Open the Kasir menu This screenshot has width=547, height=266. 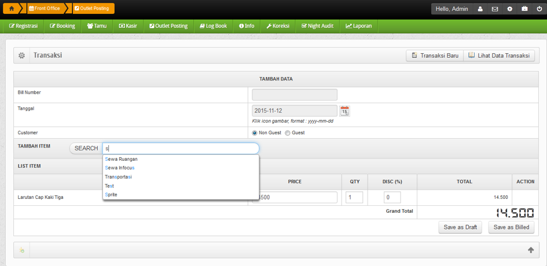pyautogui.click(x=128, y=26)
